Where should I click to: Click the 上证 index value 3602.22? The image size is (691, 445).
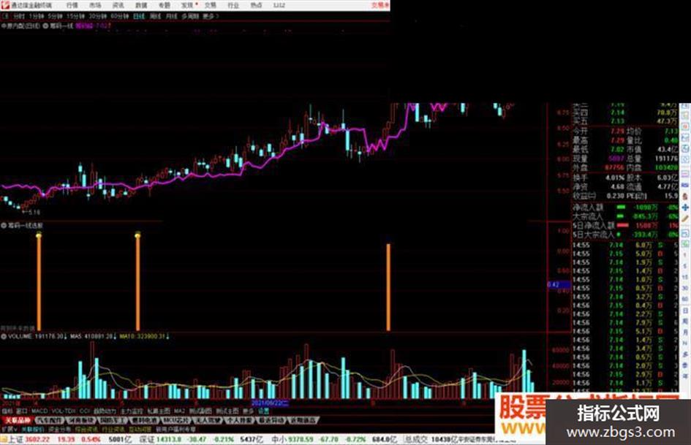pos(36,439)
